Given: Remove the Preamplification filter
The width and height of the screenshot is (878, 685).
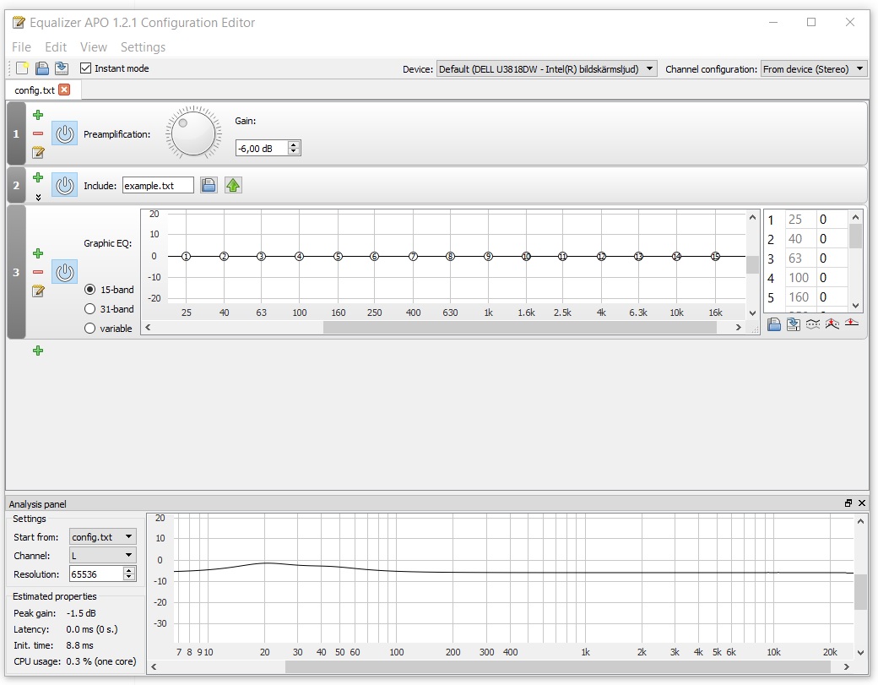Looking at the screenshot, I should pyautogui.click(x=38, y=133).
